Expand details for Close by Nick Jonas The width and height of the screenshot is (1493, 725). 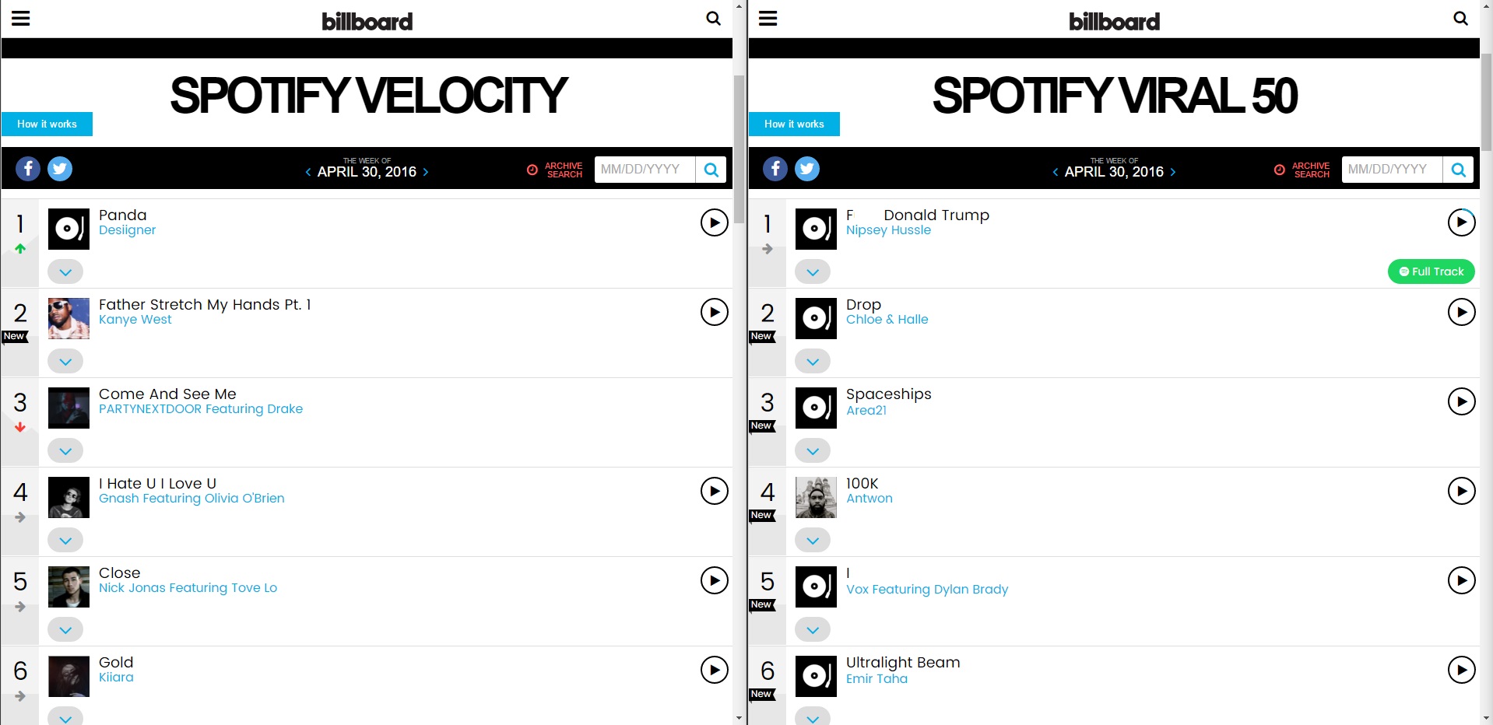[65, 630]
